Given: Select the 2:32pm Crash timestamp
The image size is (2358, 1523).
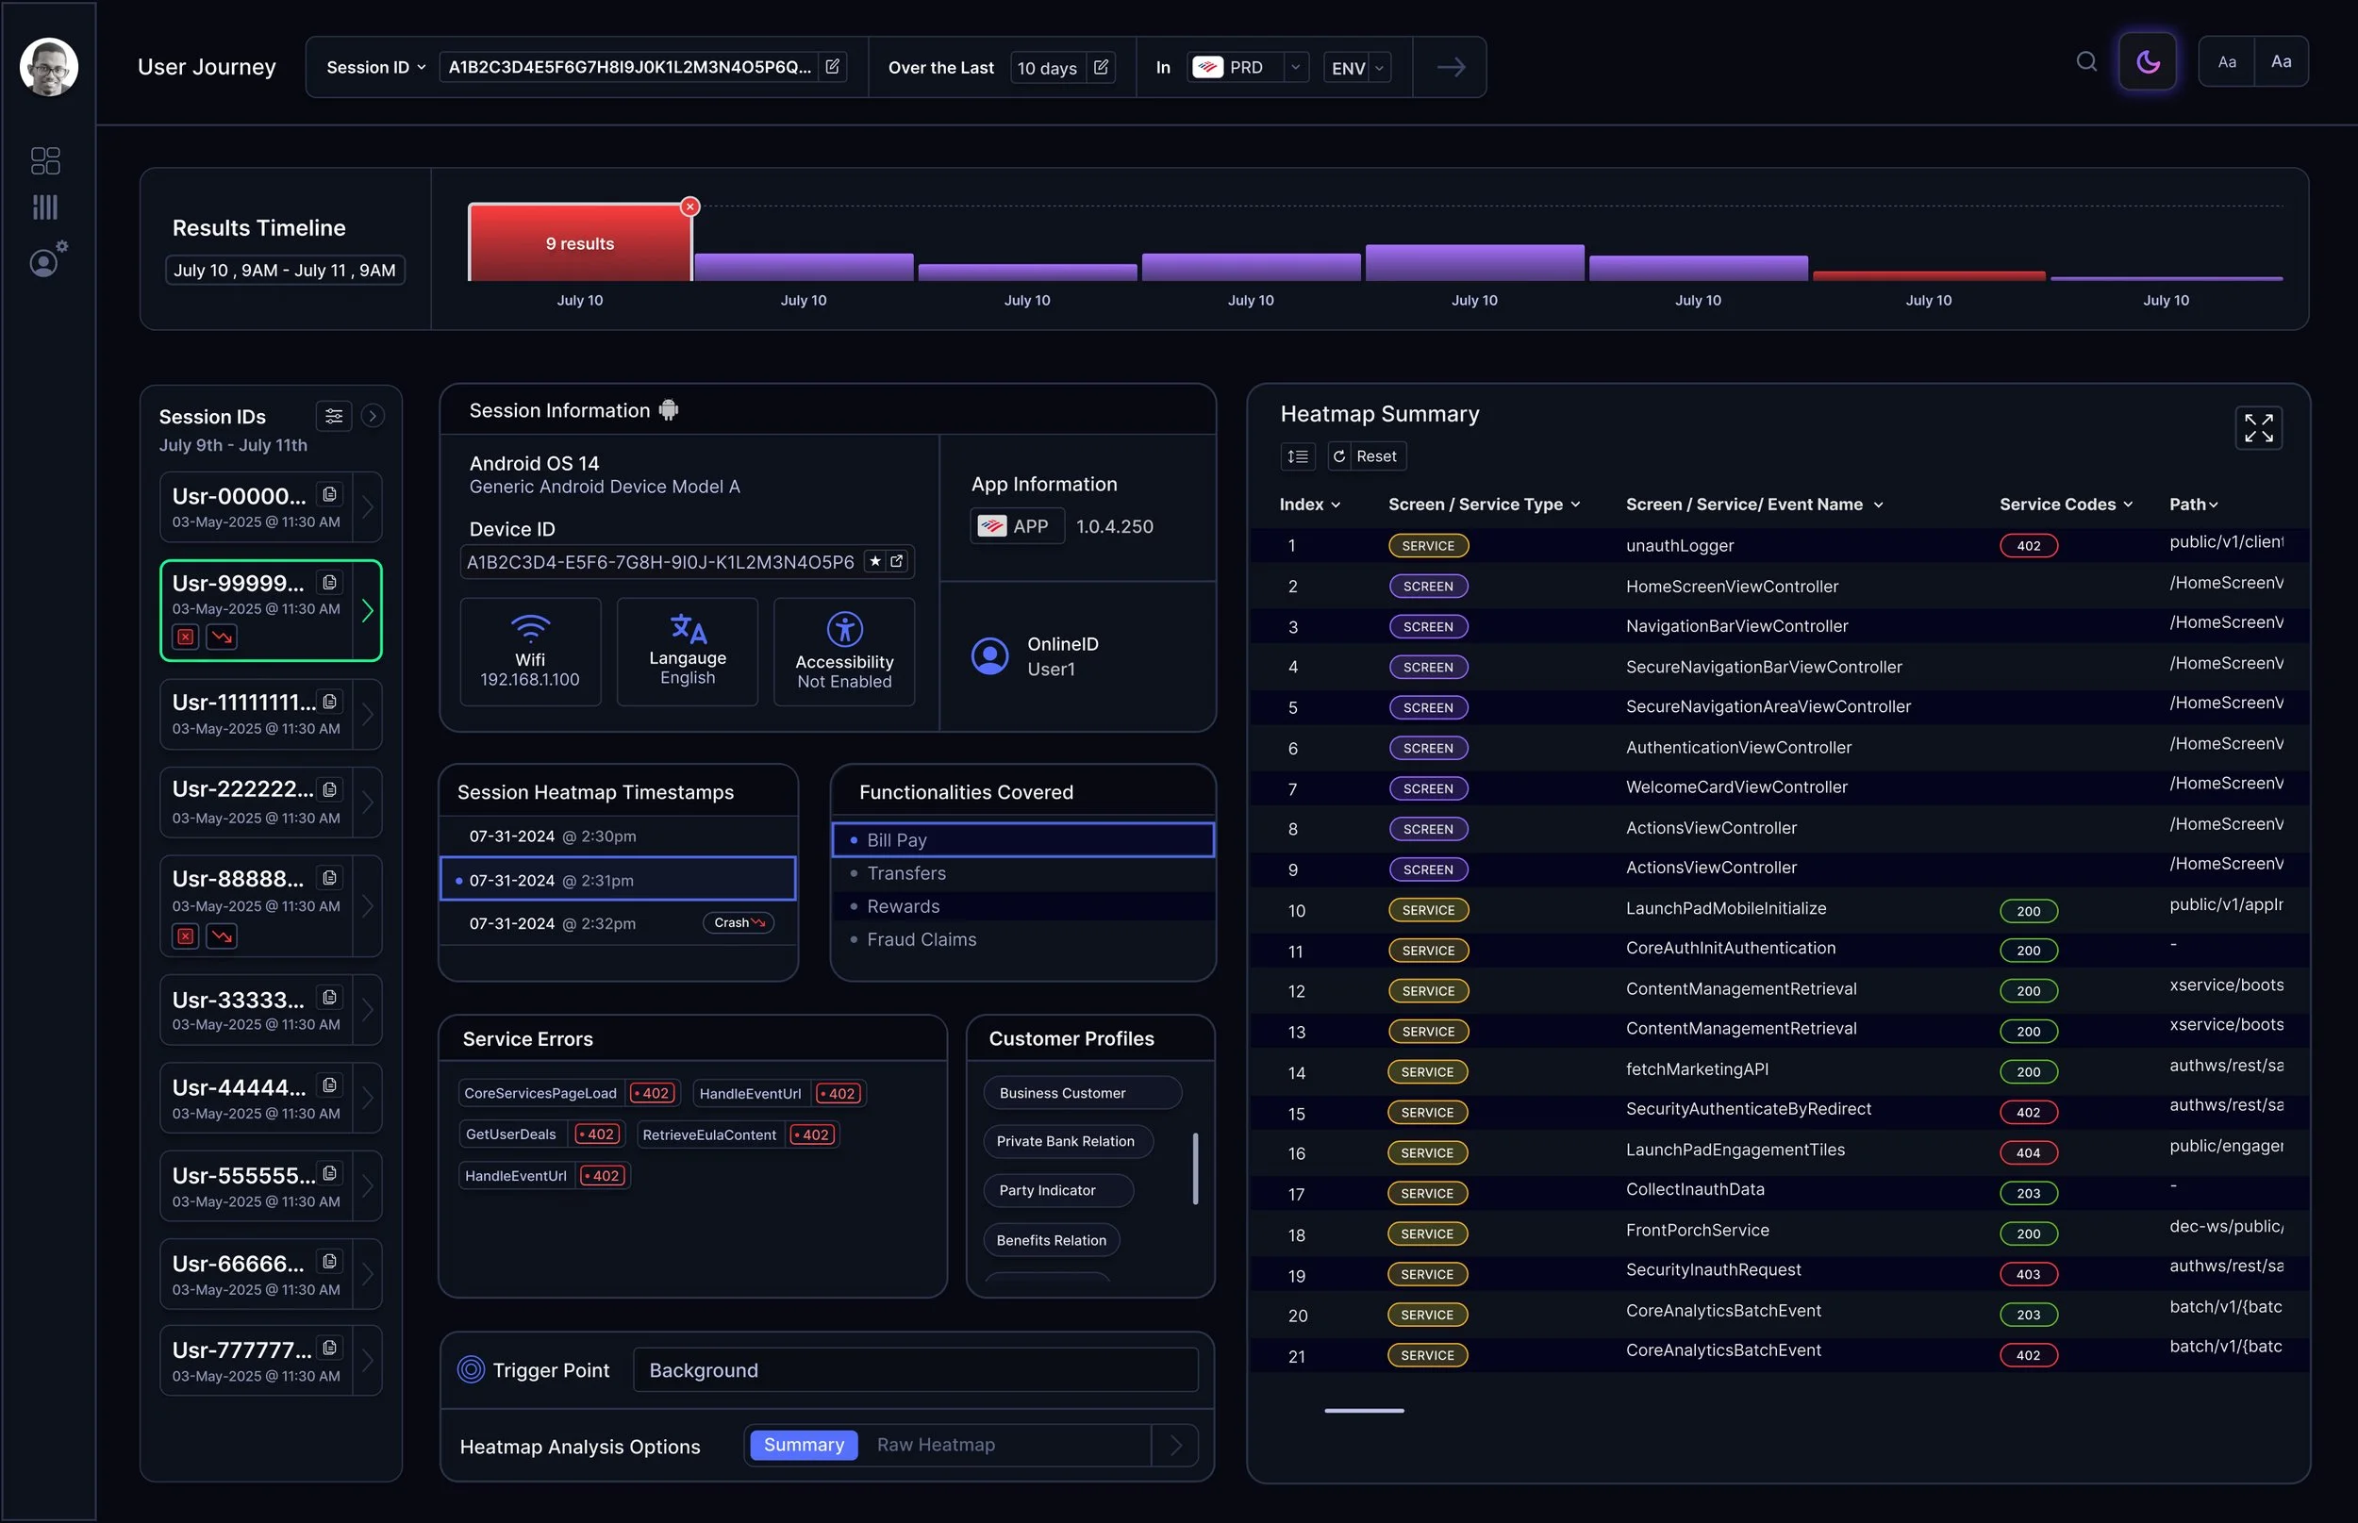Looking at the screenshot, I should 618,922.
